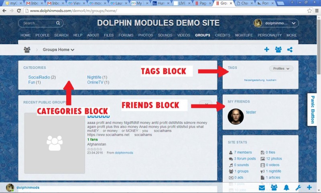Open MORE navigation menu
321x193 pixels.
pyautogui.click(x=292, y=35)
